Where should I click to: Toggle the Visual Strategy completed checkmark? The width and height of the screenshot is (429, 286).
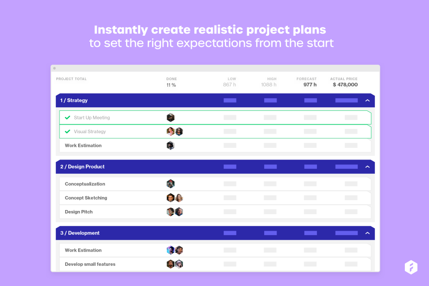67,131
